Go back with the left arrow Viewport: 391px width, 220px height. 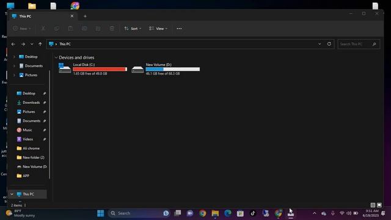tap(13, 44)
